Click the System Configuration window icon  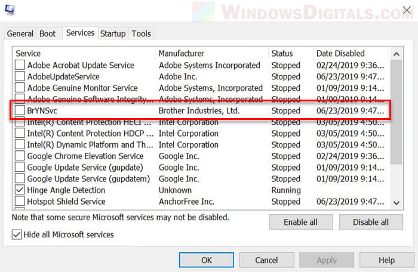(x=10, y=10)
